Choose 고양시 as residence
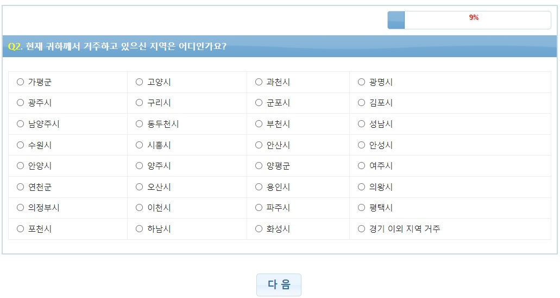 point(139,82)
